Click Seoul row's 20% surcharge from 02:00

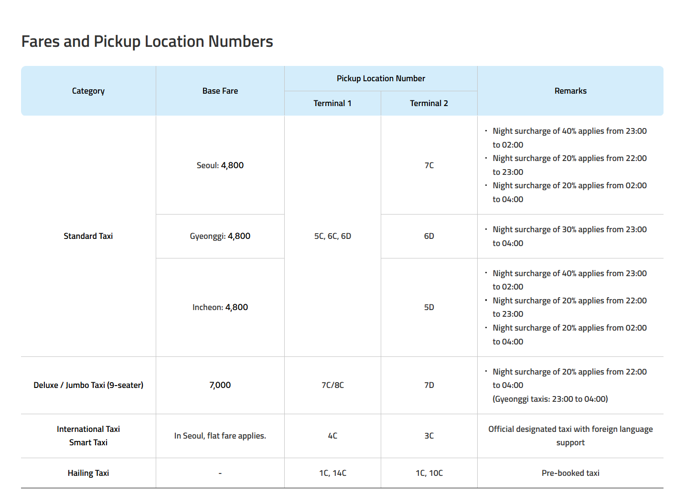pos(569,192)
